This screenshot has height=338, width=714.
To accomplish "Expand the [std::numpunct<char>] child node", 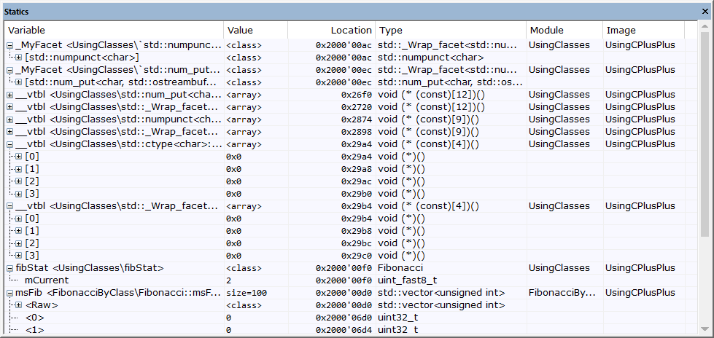I will (19, 57).
